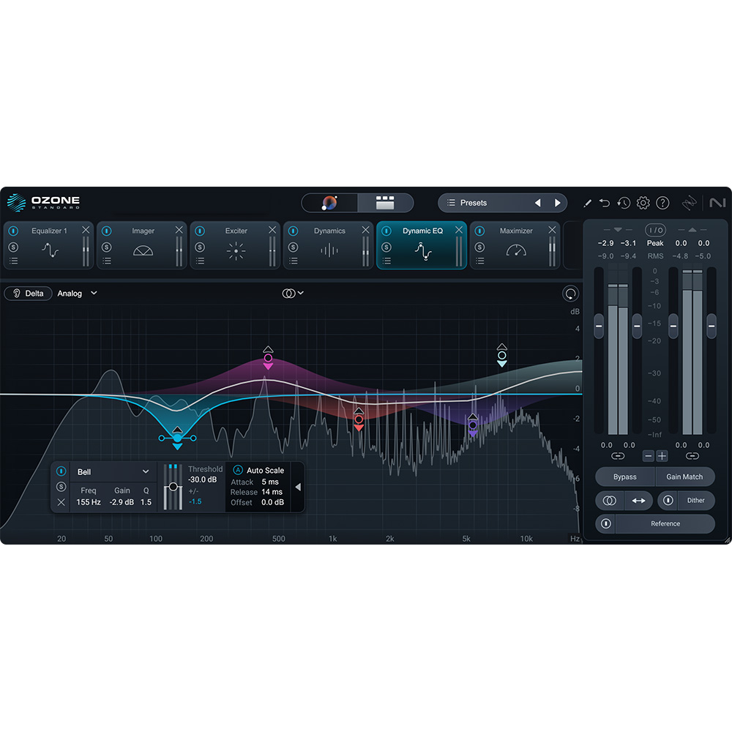Click the Native Instruments logo icon

coord(717,203)
